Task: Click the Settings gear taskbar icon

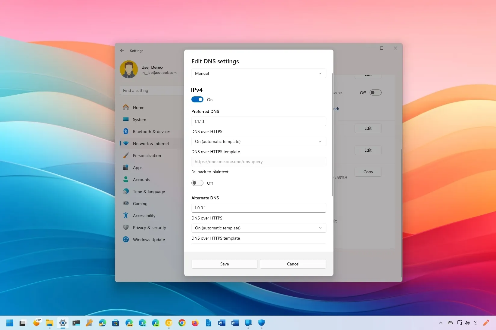Action: click(63, 323)
